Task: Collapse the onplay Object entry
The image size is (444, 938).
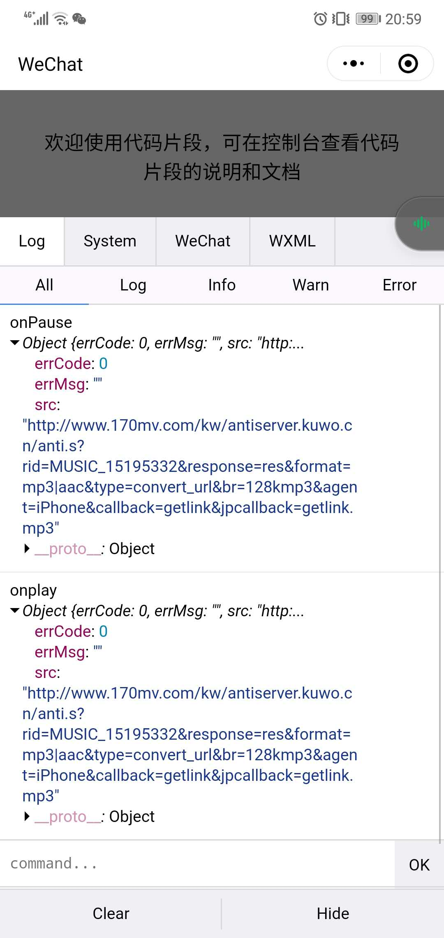Action: click(15, 611)
